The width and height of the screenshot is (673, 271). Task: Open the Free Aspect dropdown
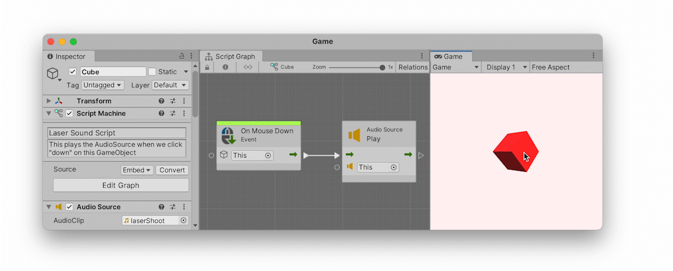(x=551, y=67)
